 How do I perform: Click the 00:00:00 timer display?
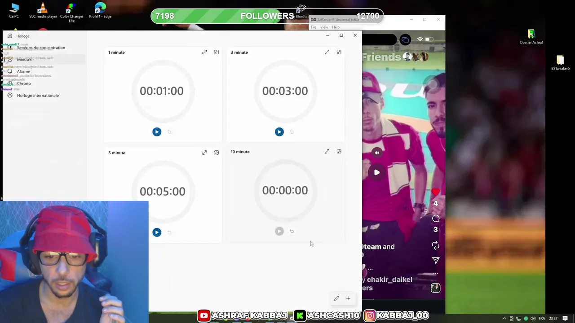(x=285, y=191)
